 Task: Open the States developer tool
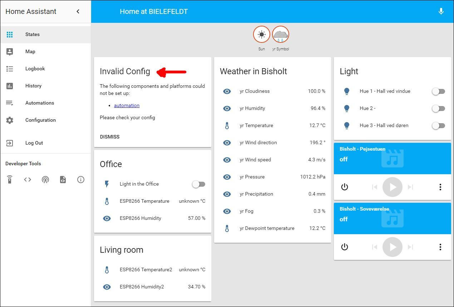(x=28, y=180)
